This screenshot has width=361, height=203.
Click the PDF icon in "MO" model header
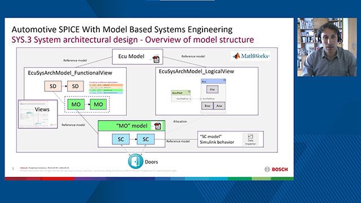point(158,126)
